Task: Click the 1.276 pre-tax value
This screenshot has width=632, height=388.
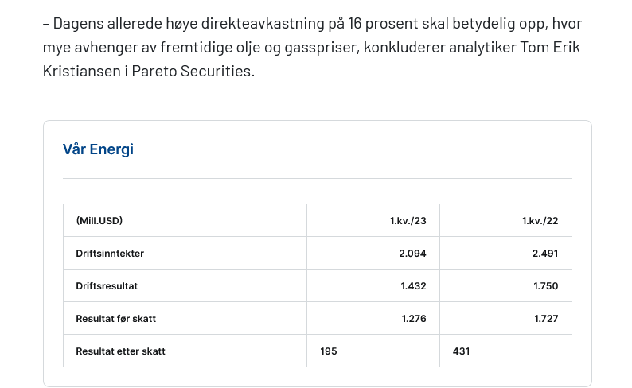Action: pos(413,319)
